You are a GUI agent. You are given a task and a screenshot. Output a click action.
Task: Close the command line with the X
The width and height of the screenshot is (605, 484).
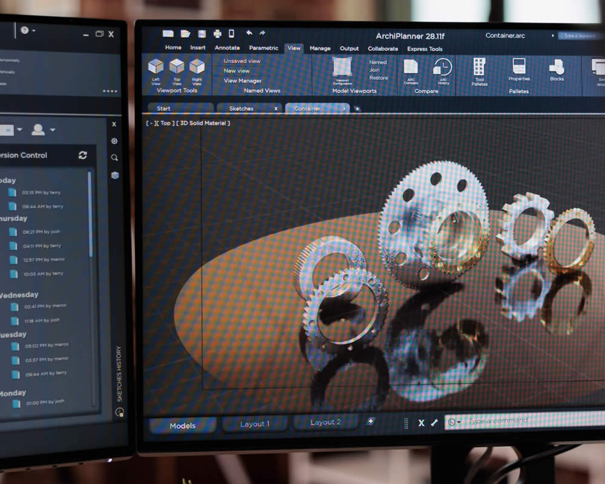[x=421, y=423]
